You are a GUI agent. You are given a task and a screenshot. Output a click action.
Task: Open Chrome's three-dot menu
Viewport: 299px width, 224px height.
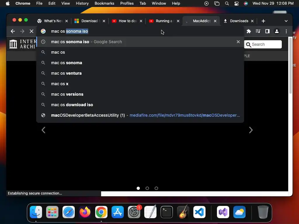[286, 31]
